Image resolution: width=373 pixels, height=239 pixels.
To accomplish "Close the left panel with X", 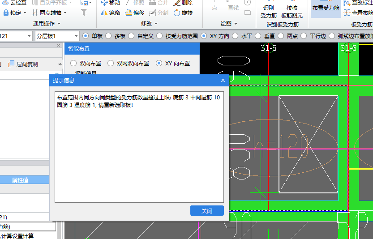I will [59, 45].
